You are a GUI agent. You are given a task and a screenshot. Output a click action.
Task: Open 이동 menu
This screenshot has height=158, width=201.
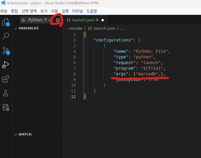tap(55, 11)
